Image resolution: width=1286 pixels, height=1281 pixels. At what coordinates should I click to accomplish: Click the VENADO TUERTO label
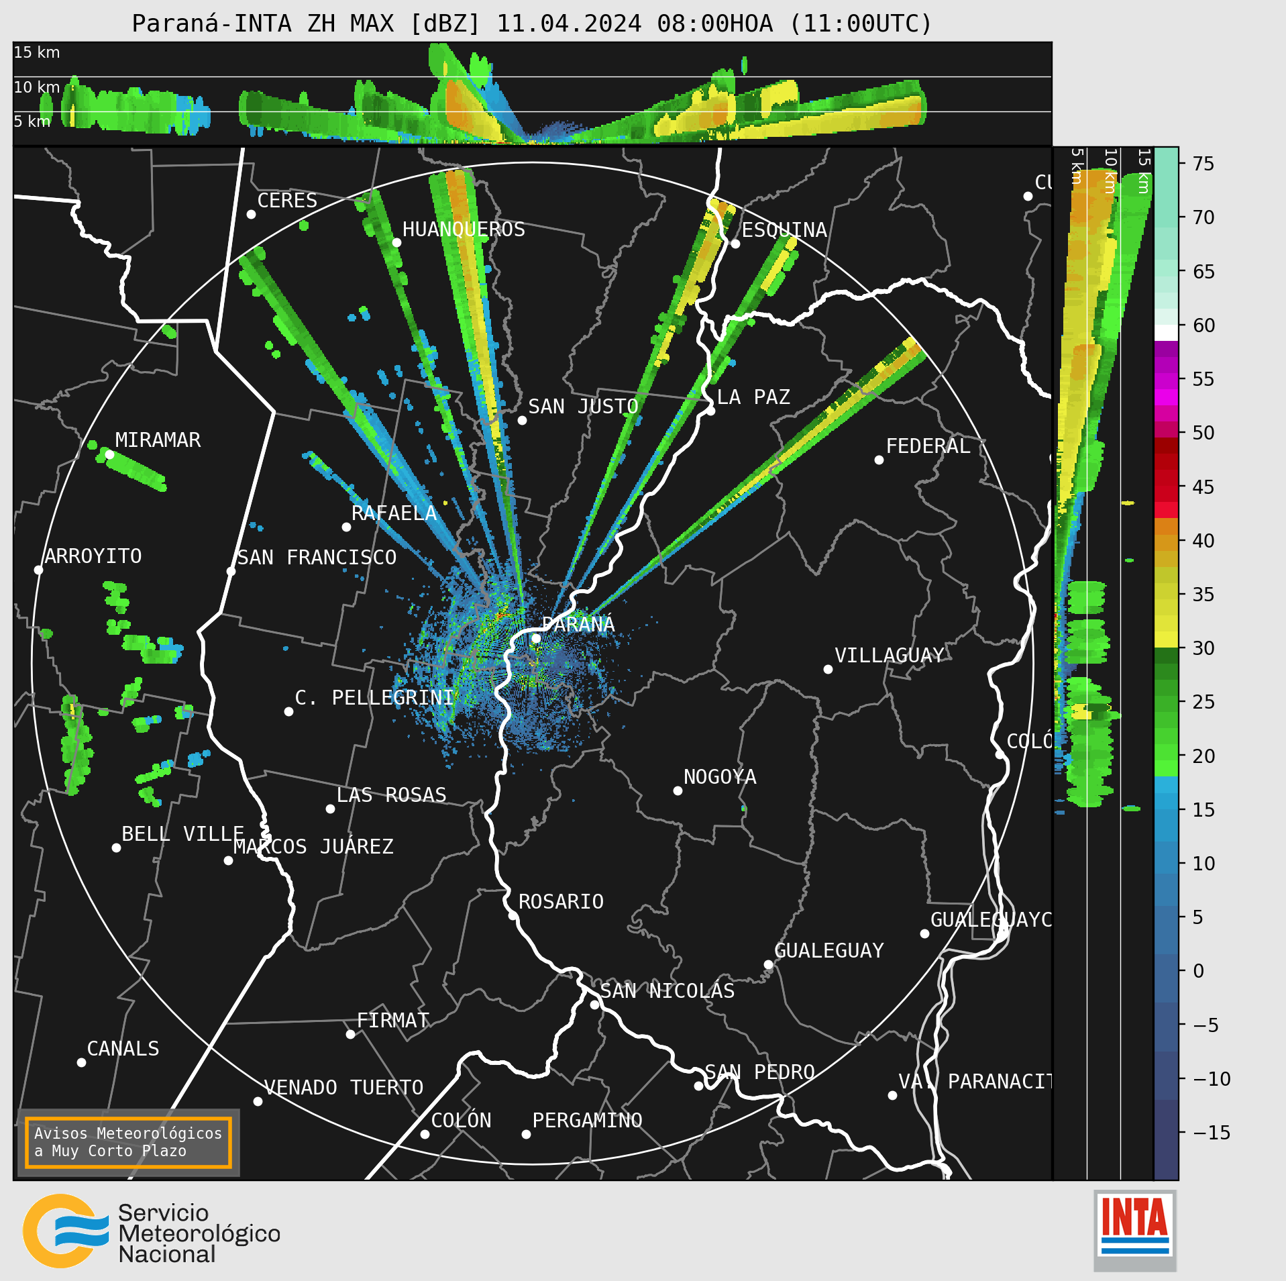(x=343, y=1088)
